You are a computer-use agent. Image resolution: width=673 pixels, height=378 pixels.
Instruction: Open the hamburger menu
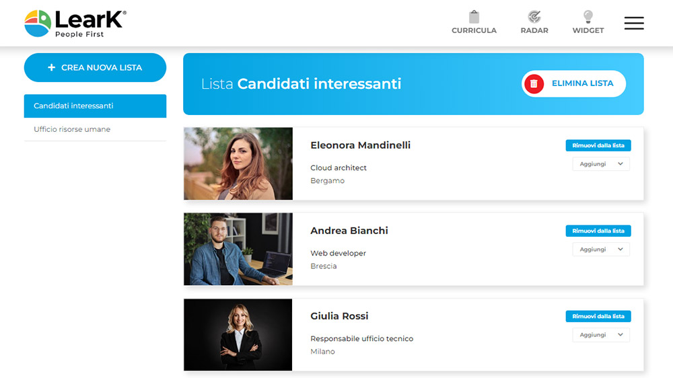634,24
